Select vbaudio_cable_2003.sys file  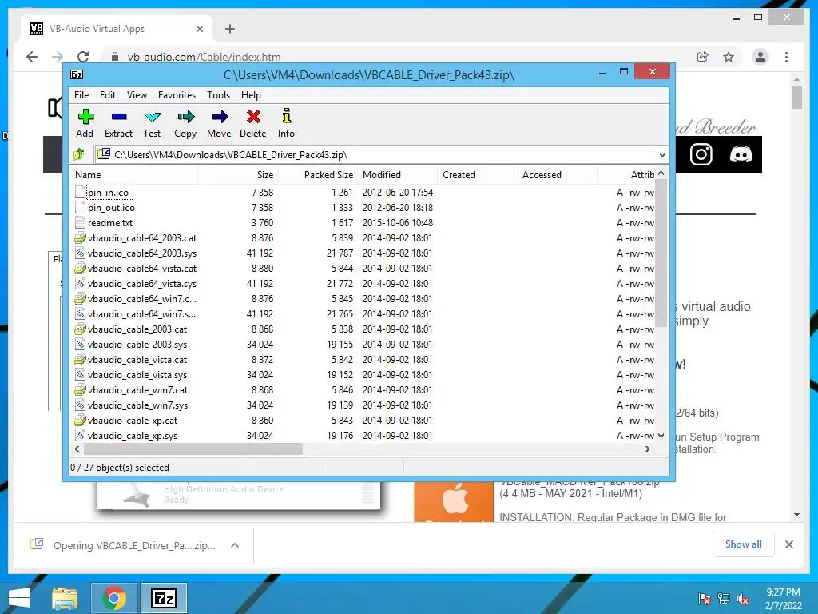pyautogui.click(x=137, y=345)
